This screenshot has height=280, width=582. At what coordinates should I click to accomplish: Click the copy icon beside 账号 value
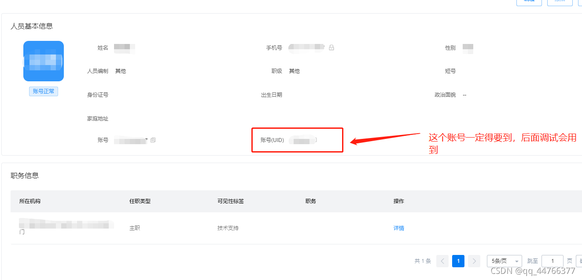click(153, 140)
